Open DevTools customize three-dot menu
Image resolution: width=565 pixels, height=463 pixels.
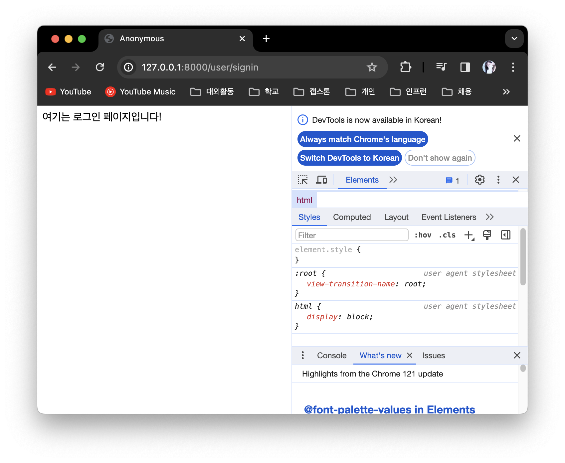point(498,180)
